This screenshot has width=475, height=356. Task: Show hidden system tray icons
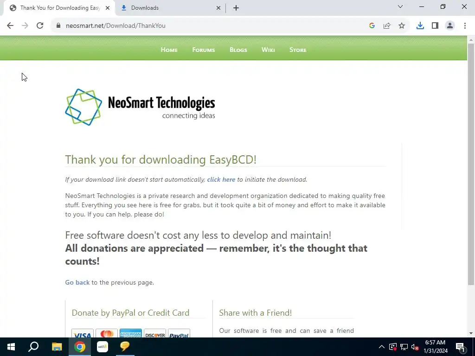[382, 347]
